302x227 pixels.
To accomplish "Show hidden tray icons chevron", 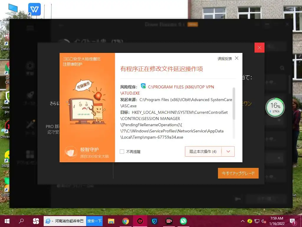I will [243, 221].
